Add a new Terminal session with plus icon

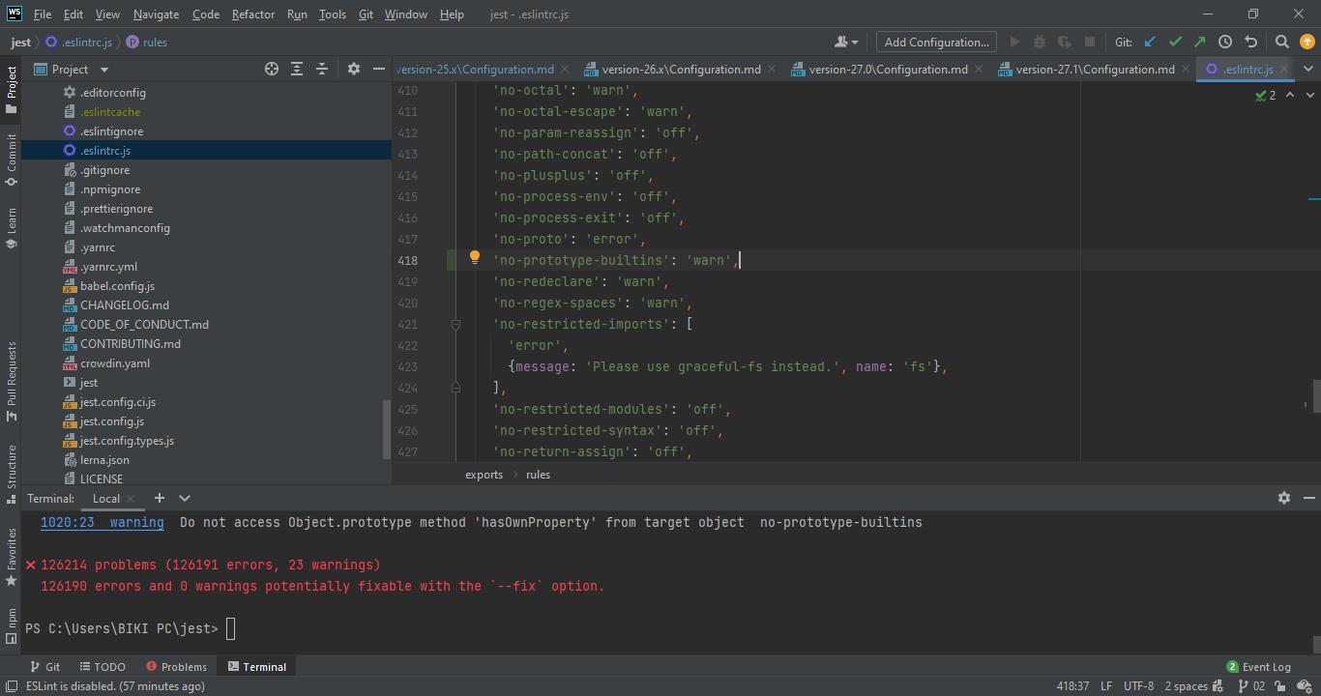(x=159, y=498)
